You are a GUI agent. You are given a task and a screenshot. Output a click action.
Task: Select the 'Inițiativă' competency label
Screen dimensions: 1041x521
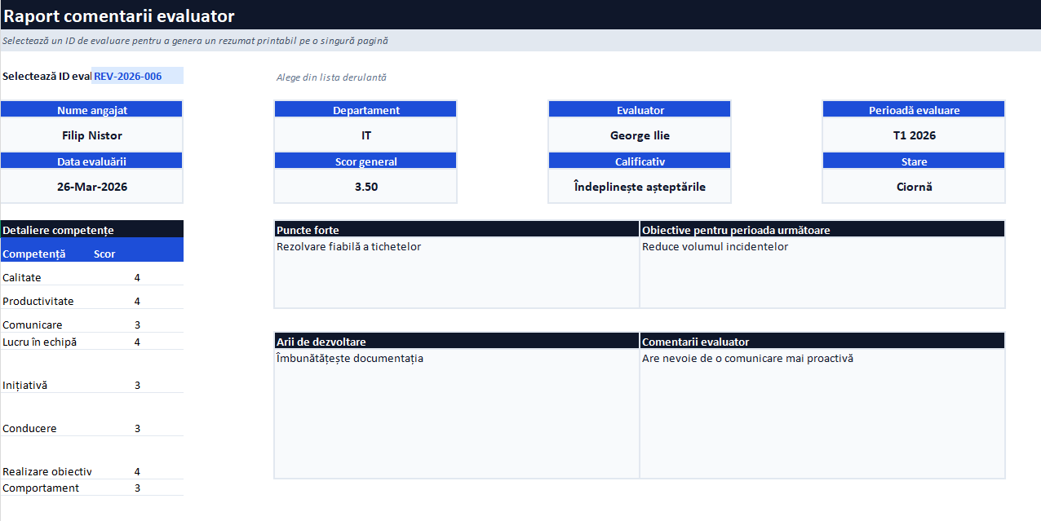25,385
